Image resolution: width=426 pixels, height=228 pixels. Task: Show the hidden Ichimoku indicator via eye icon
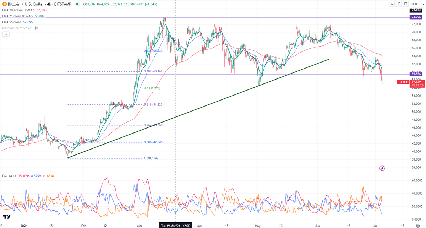35,28
